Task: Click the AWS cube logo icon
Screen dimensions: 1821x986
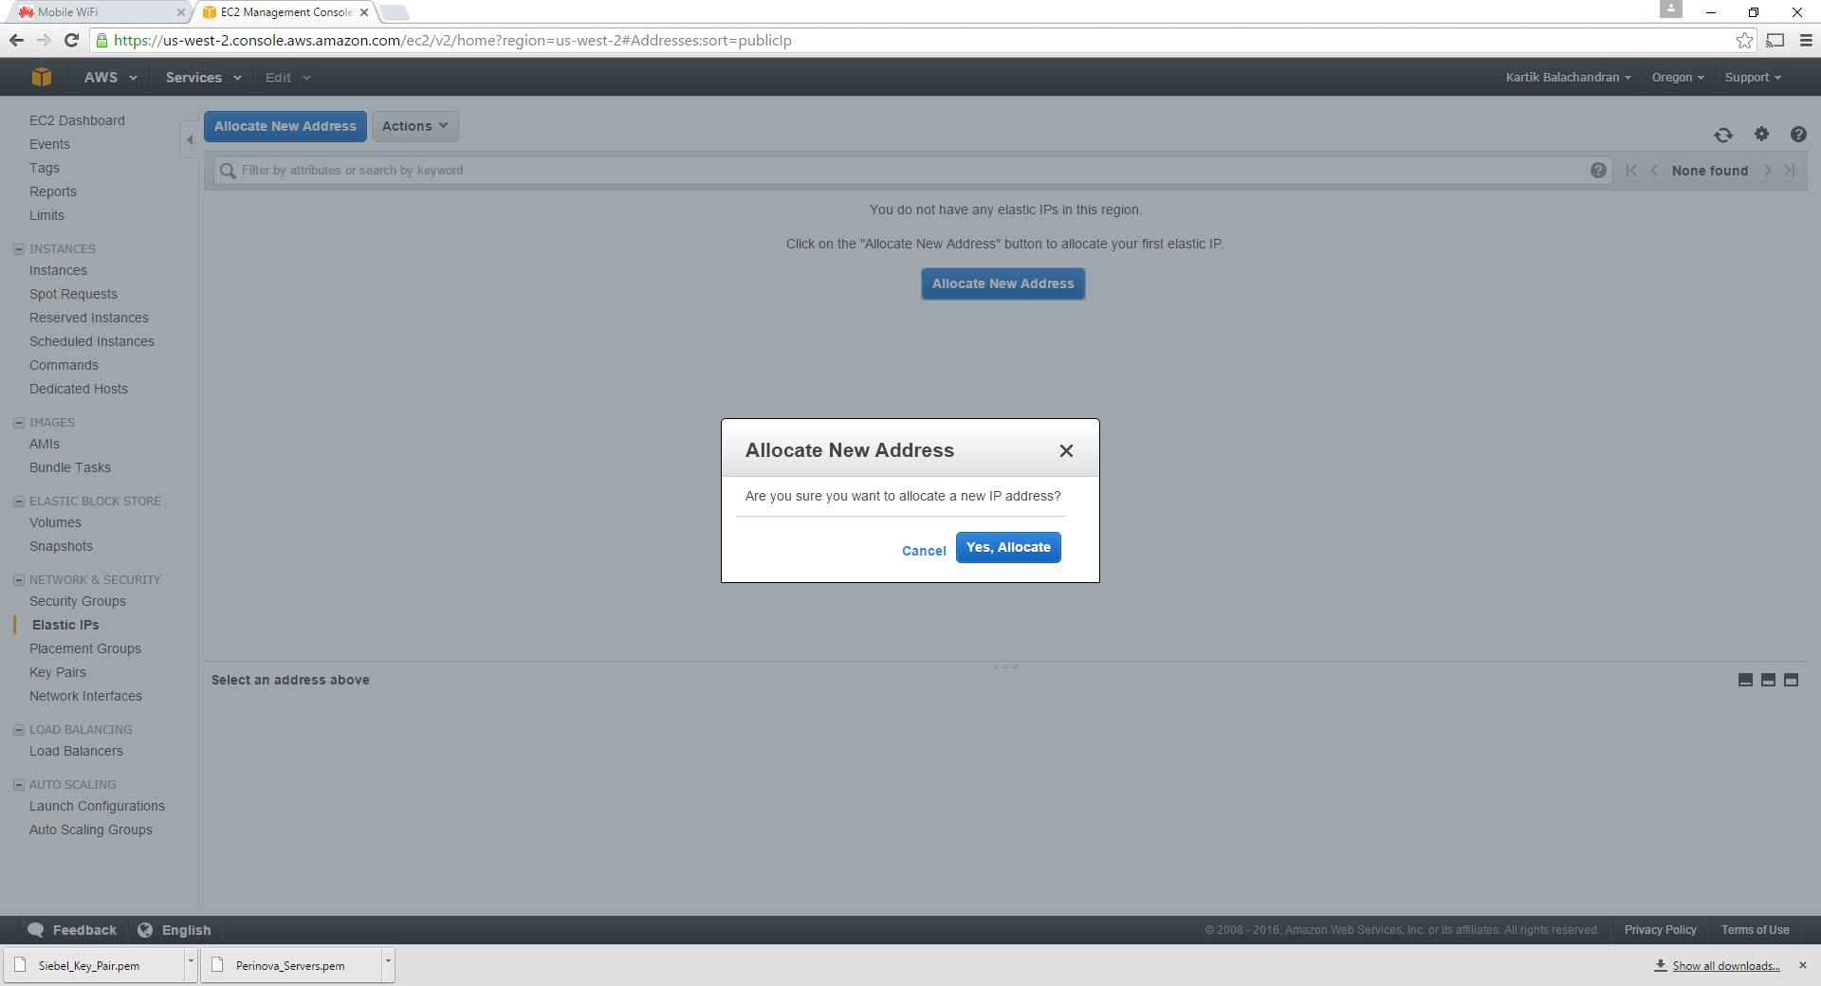Action: coord(41,77)
